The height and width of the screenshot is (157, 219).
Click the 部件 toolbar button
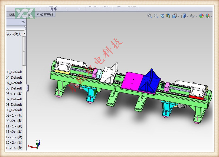[x=53, y=9]
